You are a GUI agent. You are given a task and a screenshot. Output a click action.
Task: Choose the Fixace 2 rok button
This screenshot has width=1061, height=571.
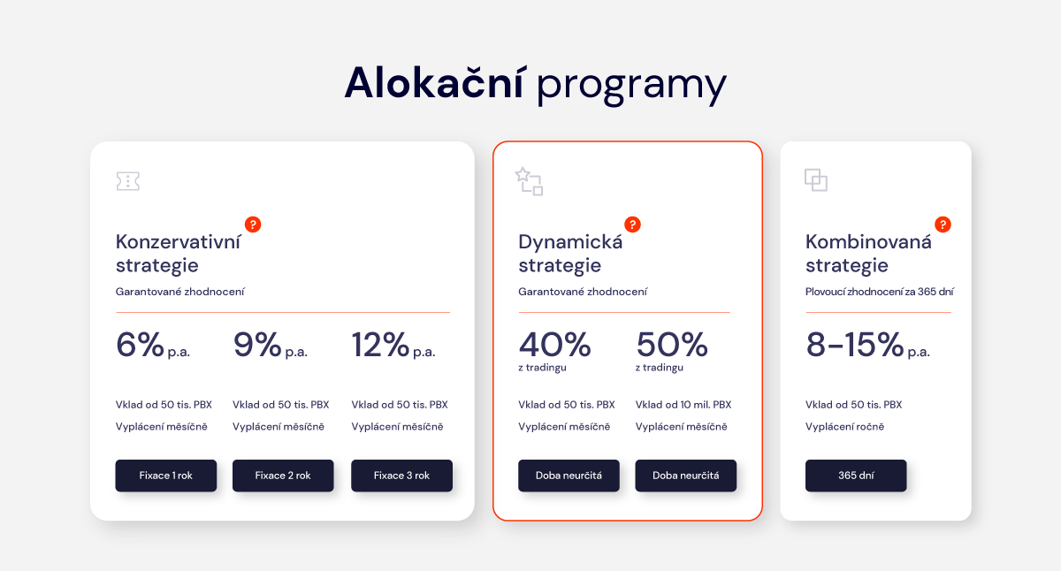pos(283,476)
